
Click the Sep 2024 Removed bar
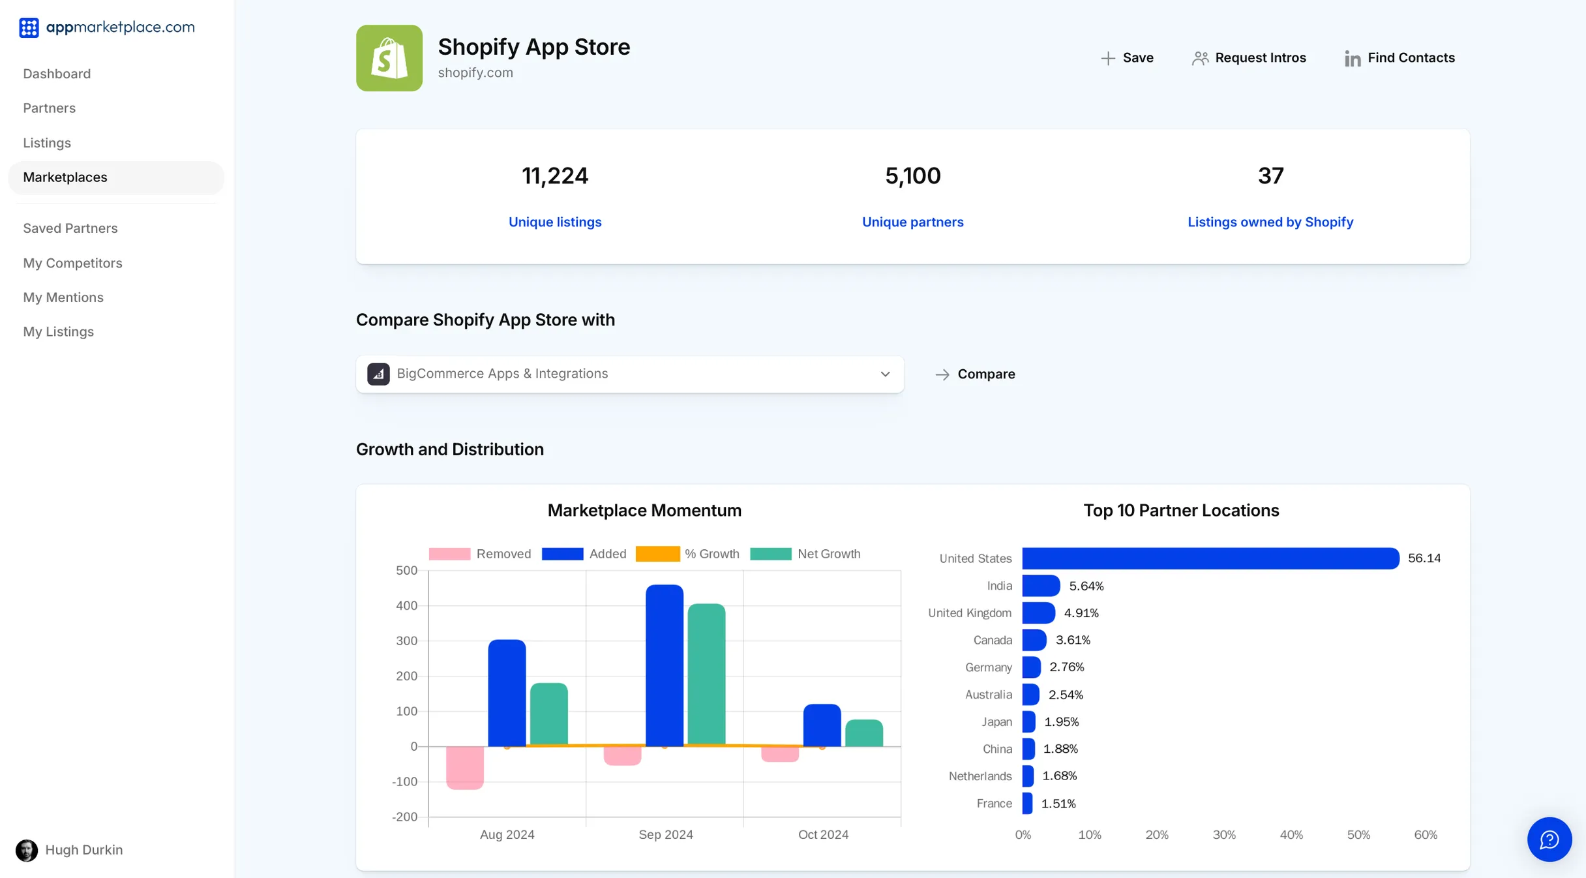pos(623,756)
